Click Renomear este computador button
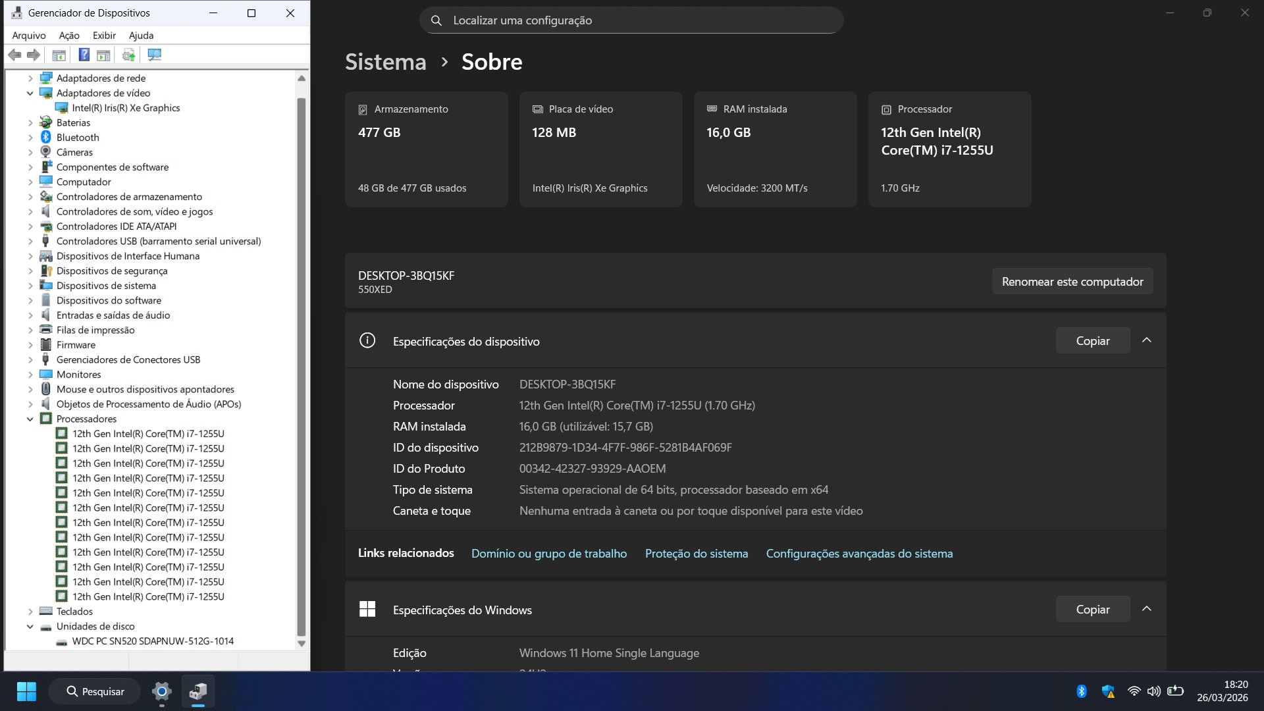Screen dimensions: 1264x711 [x=1072, y=281]
